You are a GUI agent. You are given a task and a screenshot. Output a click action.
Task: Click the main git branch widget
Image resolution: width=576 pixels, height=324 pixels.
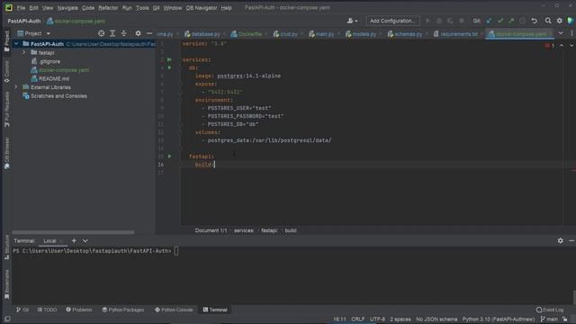point(549,319)
